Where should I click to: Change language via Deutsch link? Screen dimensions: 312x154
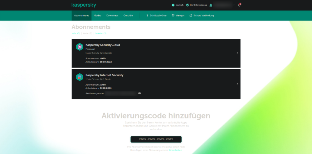[x=179, y=5]
